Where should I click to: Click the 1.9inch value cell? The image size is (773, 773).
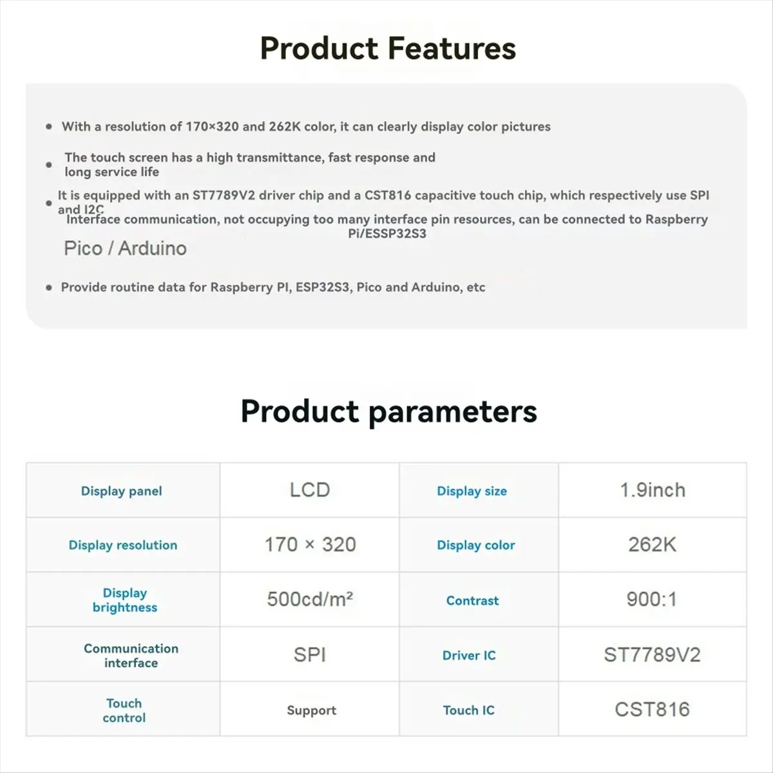click(653, 490)
